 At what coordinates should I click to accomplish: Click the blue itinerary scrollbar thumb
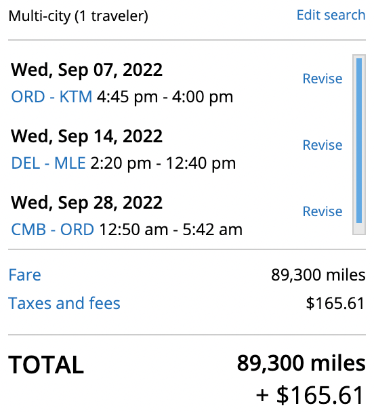(x=359, y=140)
